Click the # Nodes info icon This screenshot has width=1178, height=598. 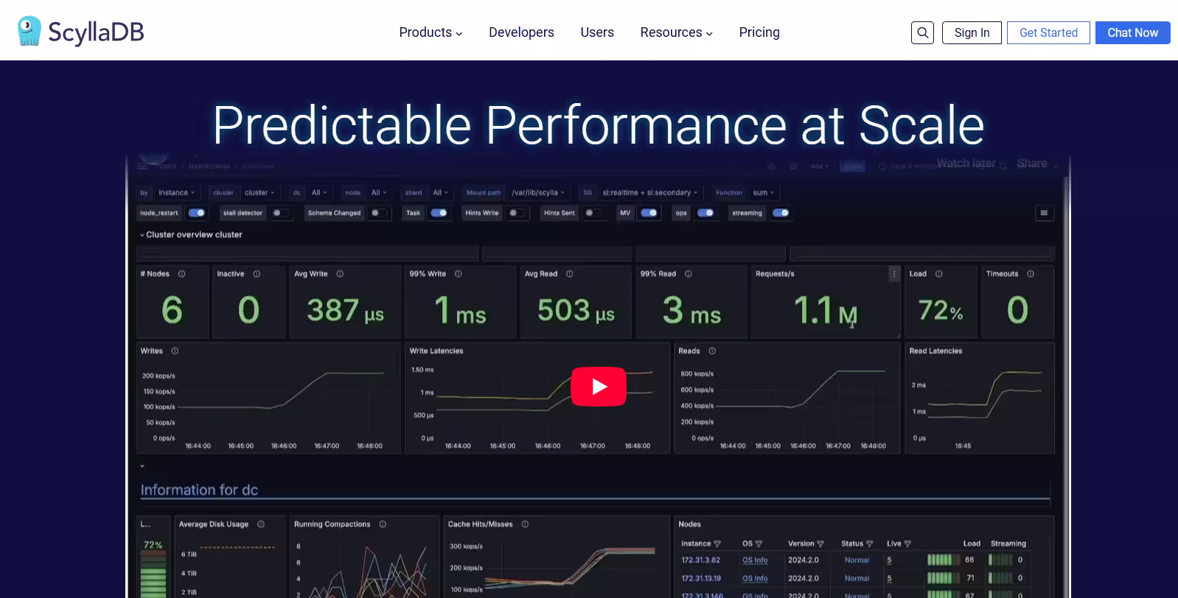click(181, 274)
